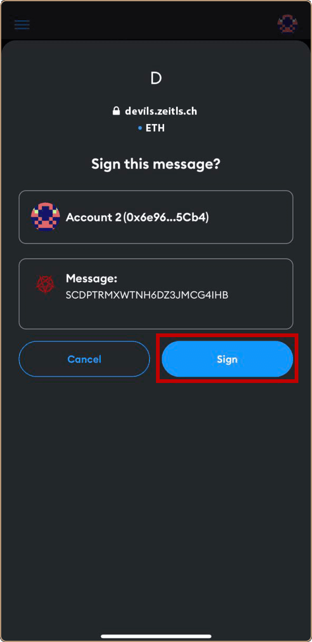Click the Account 2 (0x6e96...5Cb4) label
This screenshot has height=642, width=312.
coord(137,217)
